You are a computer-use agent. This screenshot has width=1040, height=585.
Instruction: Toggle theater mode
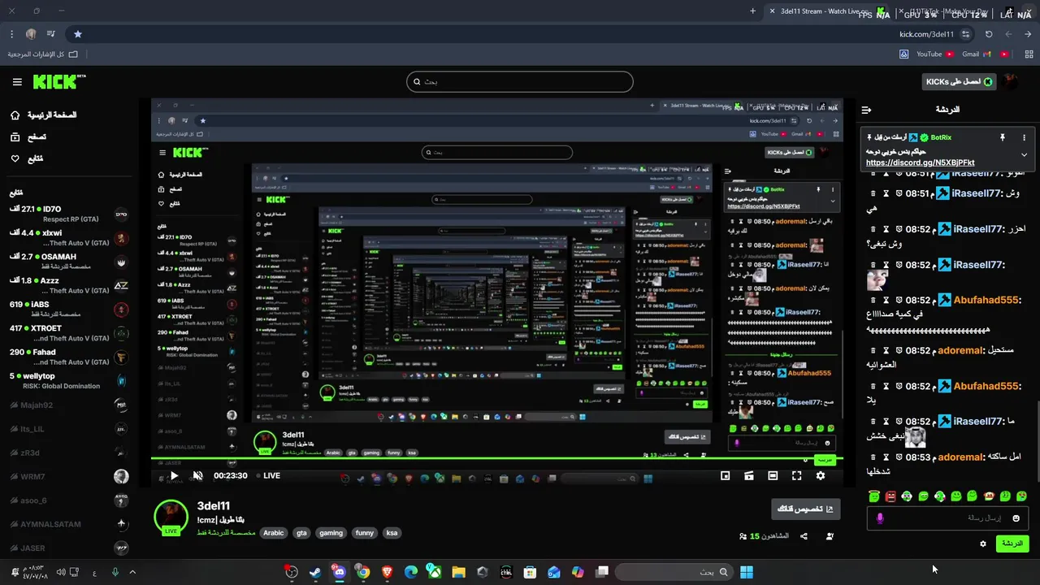[773, 476]
